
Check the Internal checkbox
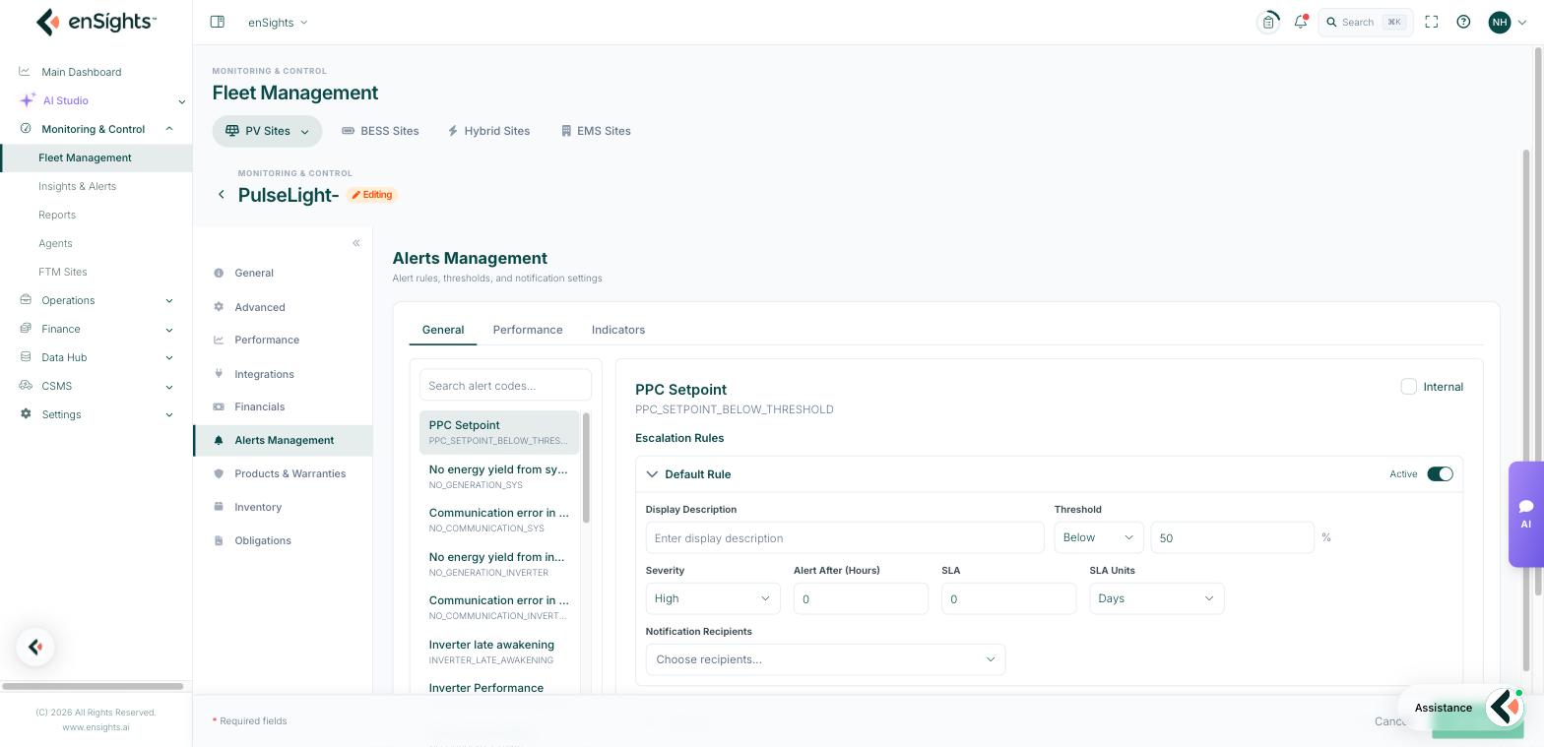click(1409, 387)
